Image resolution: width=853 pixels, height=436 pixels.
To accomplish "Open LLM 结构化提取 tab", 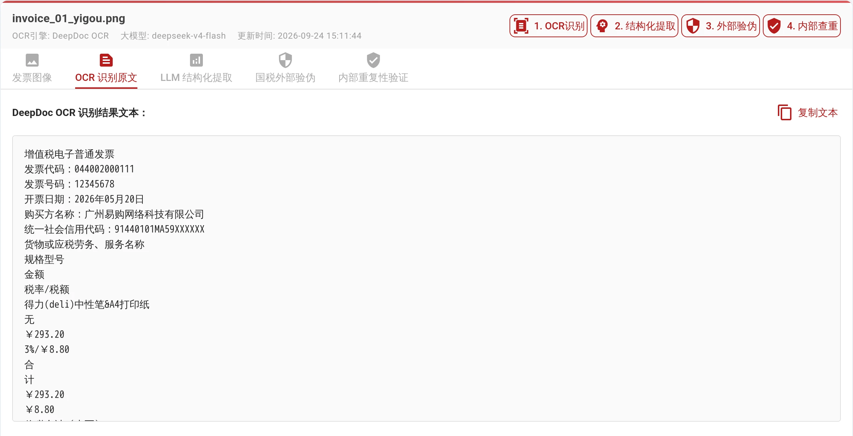I will 196,69.
